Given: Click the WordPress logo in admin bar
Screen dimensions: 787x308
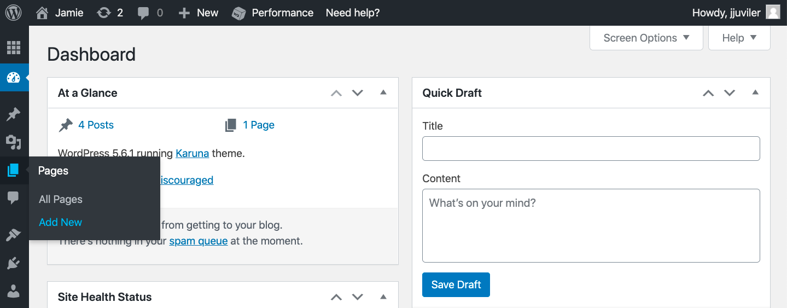Looking at the screenshot, I should point(14,13).
